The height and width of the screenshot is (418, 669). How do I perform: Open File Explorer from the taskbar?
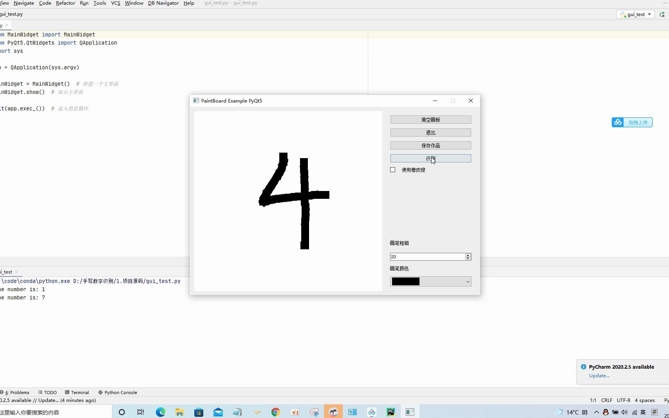pos(179,412)
